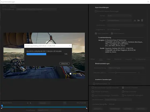Open the Untertitel settings tab
150x112 pixels.
tap(129, 59)
